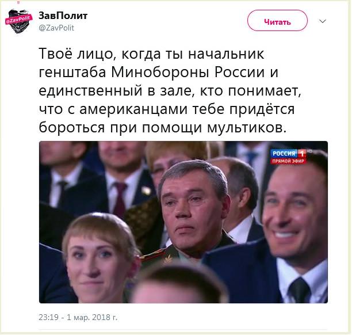Click the ПРЯМОЙ ЭФИР live badge
The height and width of the screenshot is (335, 352).
point(289,161)
